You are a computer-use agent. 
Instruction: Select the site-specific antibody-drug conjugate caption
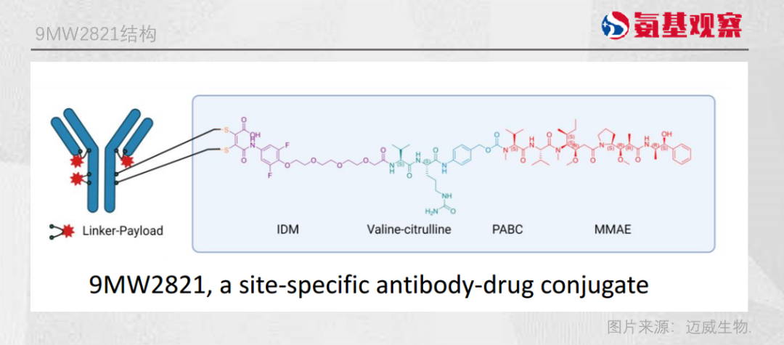(x=369, y=284)
